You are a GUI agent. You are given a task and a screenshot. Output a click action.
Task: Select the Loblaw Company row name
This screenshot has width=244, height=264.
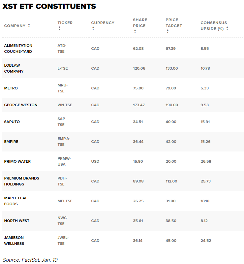pos(14,68)
